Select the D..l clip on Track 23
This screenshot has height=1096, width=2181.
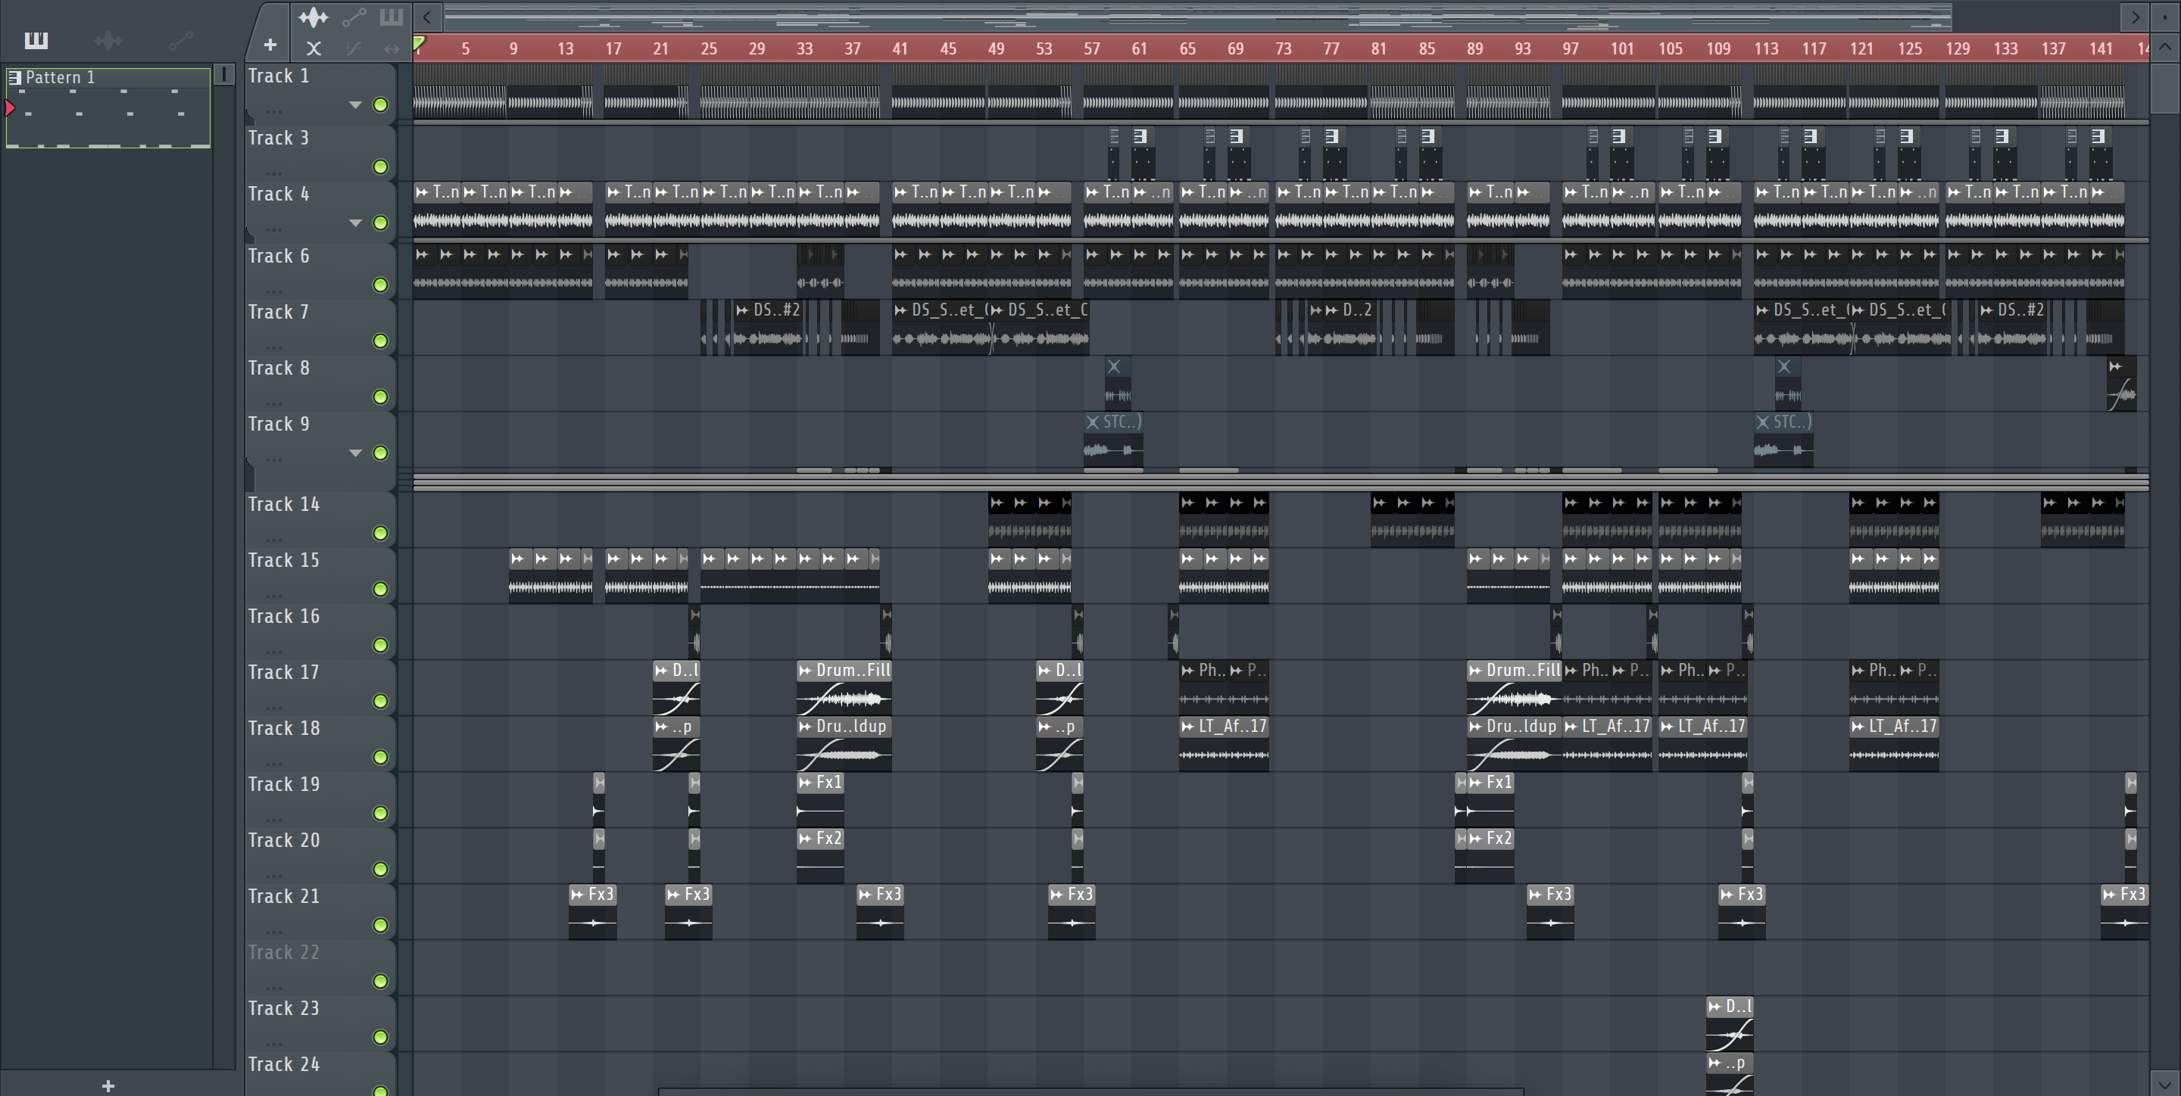[1730, 1023]
